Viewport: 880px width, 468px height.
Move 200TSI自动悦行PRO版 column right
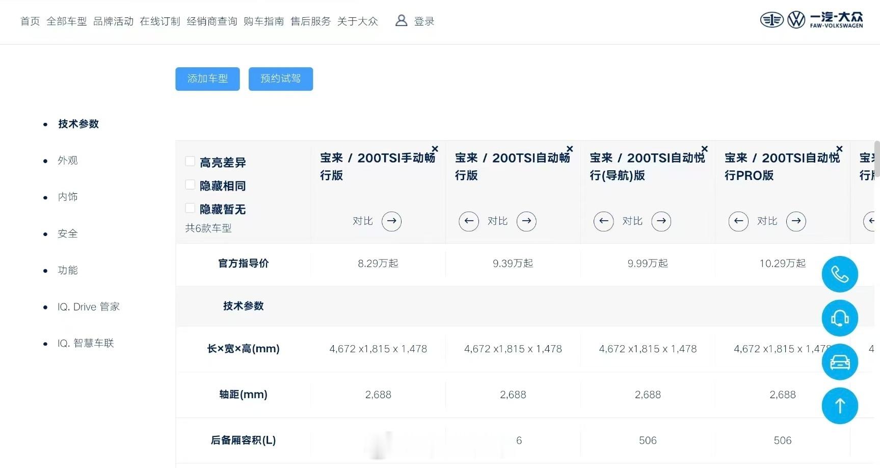tap(796, 221)
